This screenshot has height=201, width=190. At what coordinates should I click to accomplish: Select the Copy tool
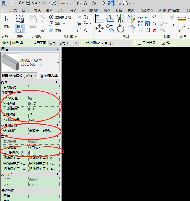(x=110, y=28)
